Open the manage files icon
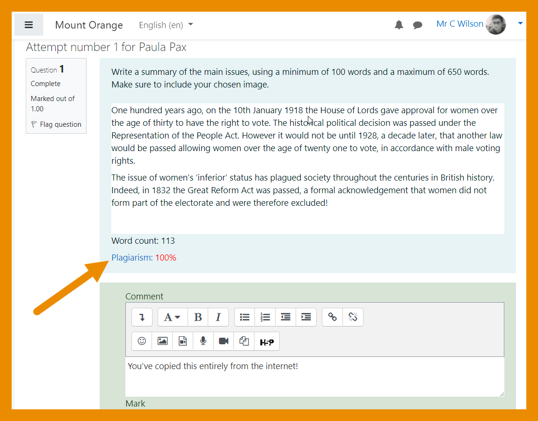Viewport: 538px width, 421px height. click(x=244, y=341)
